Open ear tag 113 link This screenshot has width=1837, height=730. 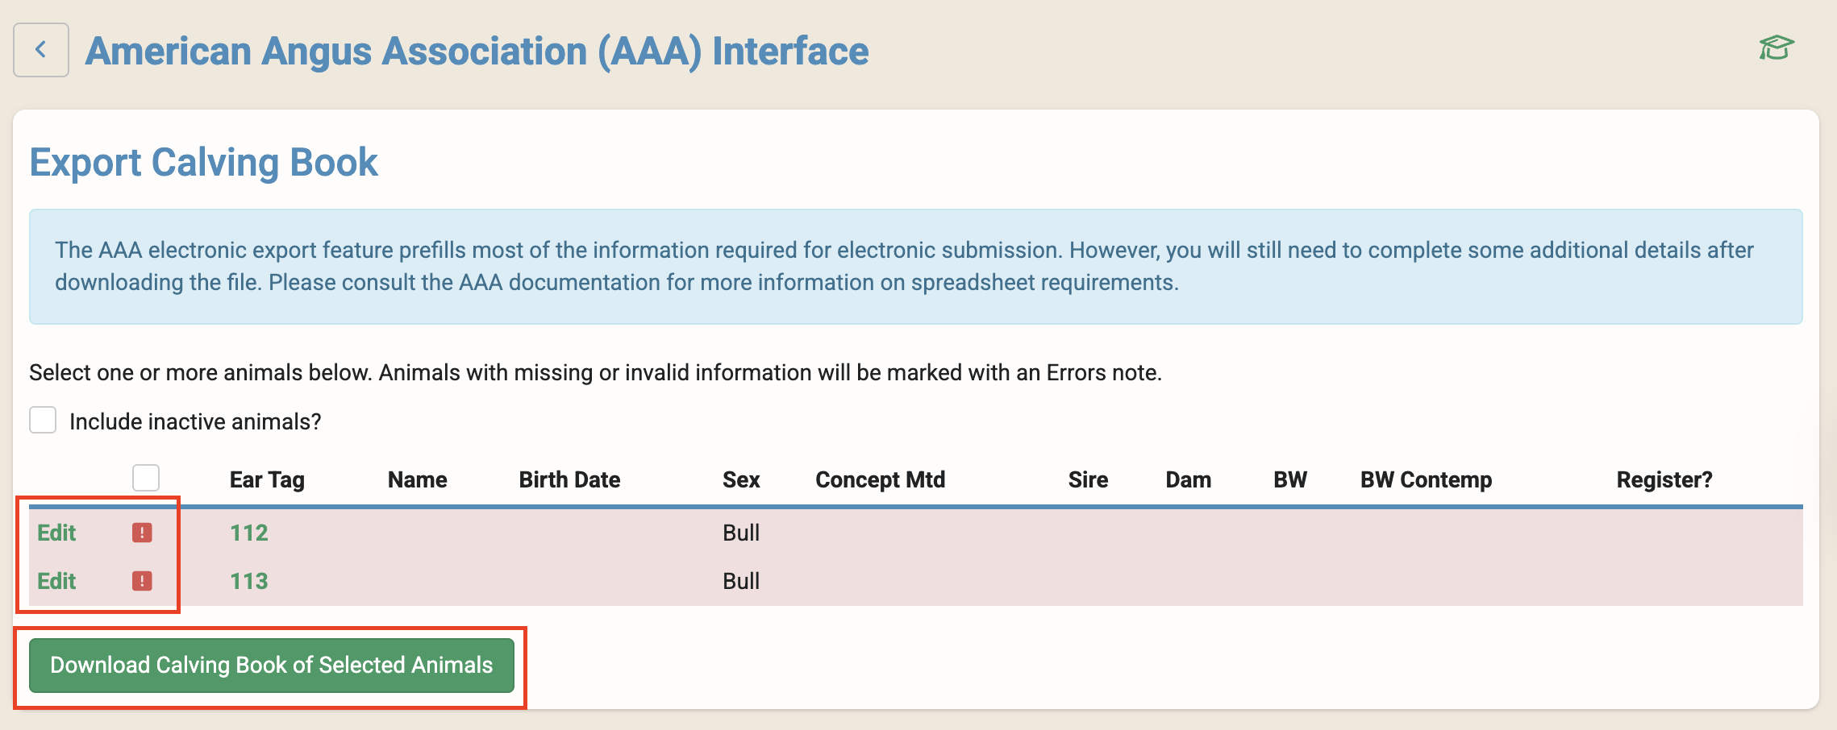(248, 581)
